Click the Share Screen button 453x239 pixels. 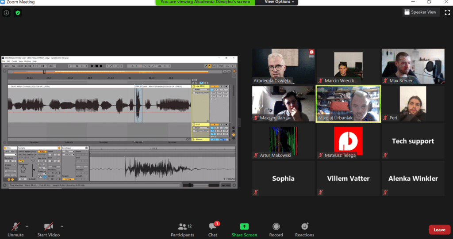click(x=244, y=230)
